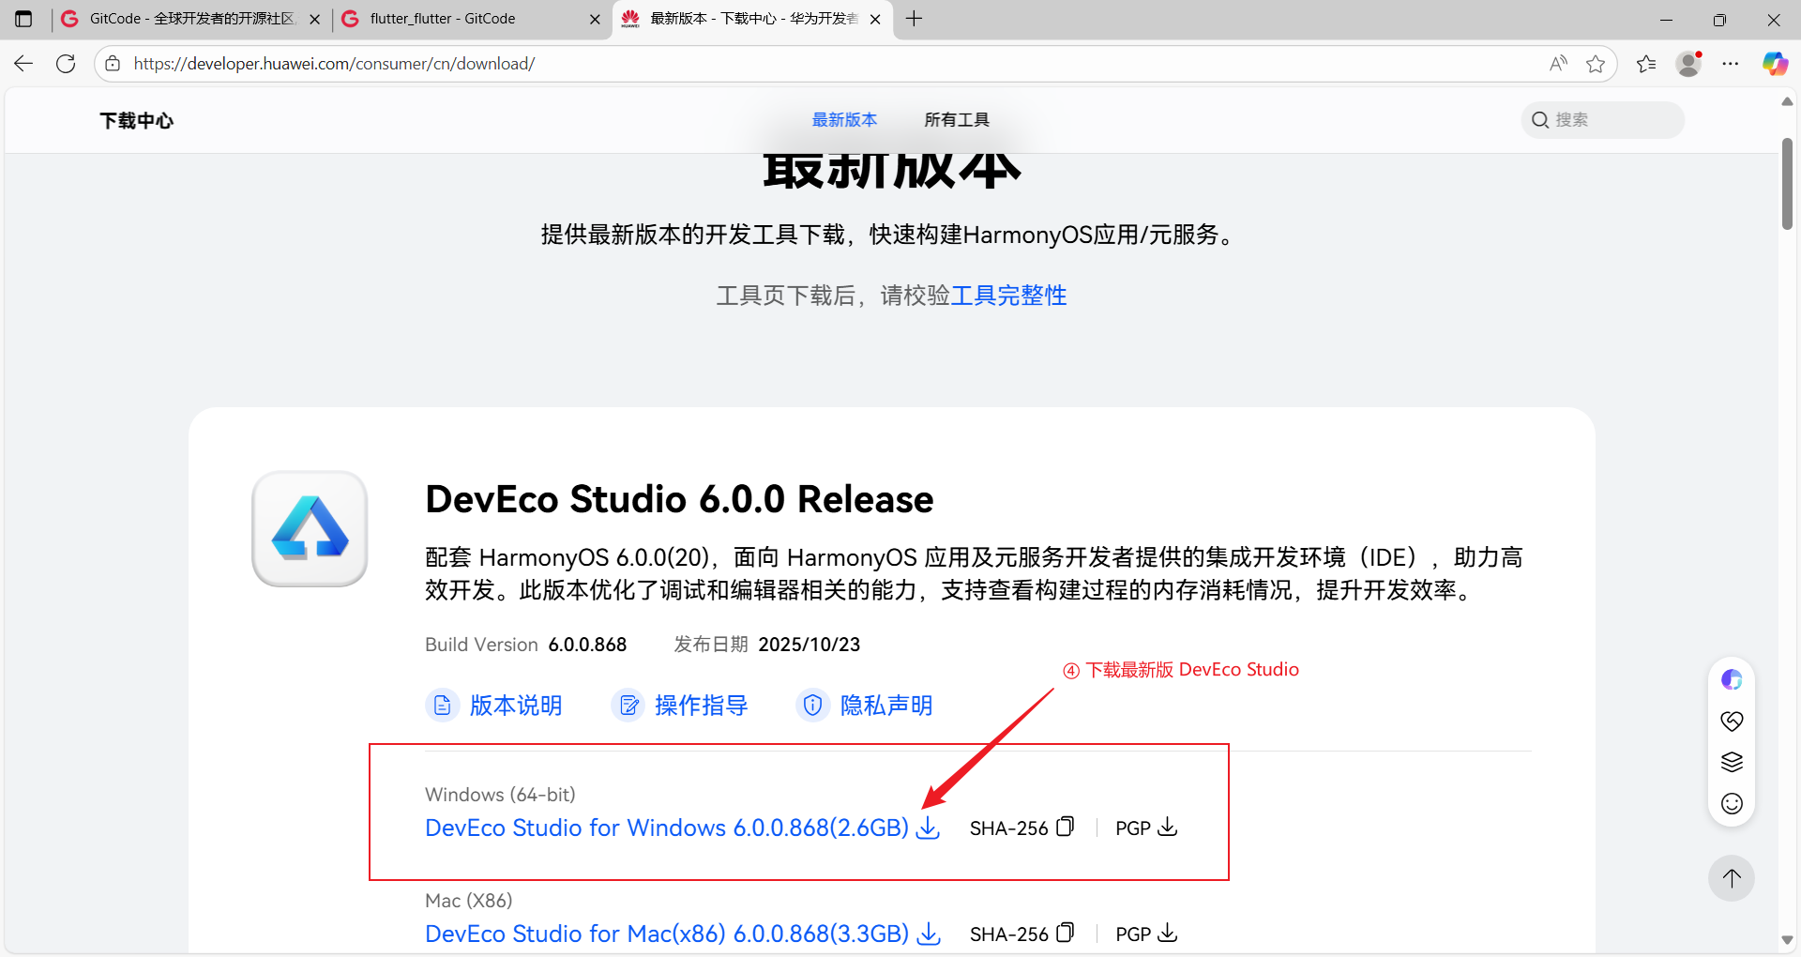
Task: Open the tab actions menu
Action: point(23,19)
